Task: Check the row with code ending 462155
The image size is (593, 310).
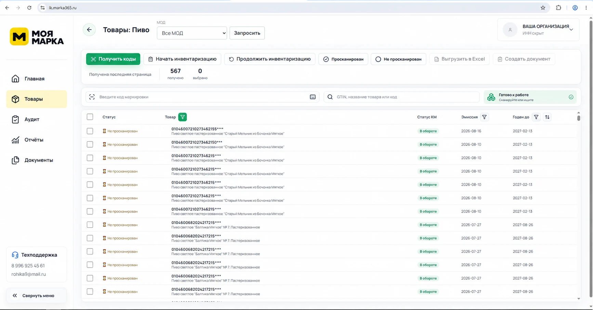Action: [90, 131]
